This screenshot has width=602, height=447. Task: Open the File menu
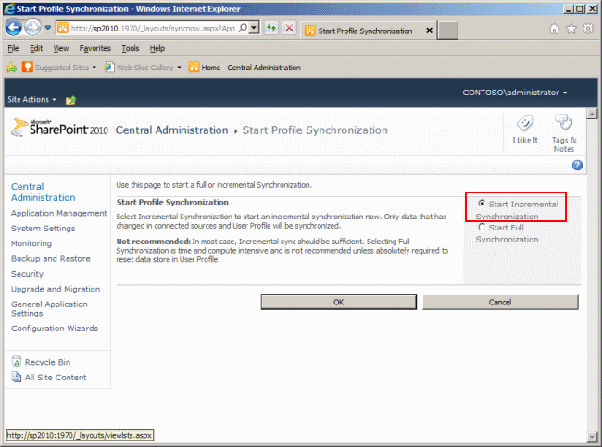13,48
